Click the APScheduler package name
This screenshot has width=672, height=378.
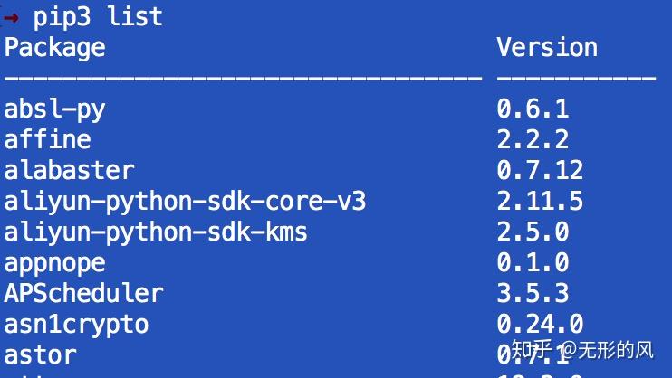tap(84, 293)
